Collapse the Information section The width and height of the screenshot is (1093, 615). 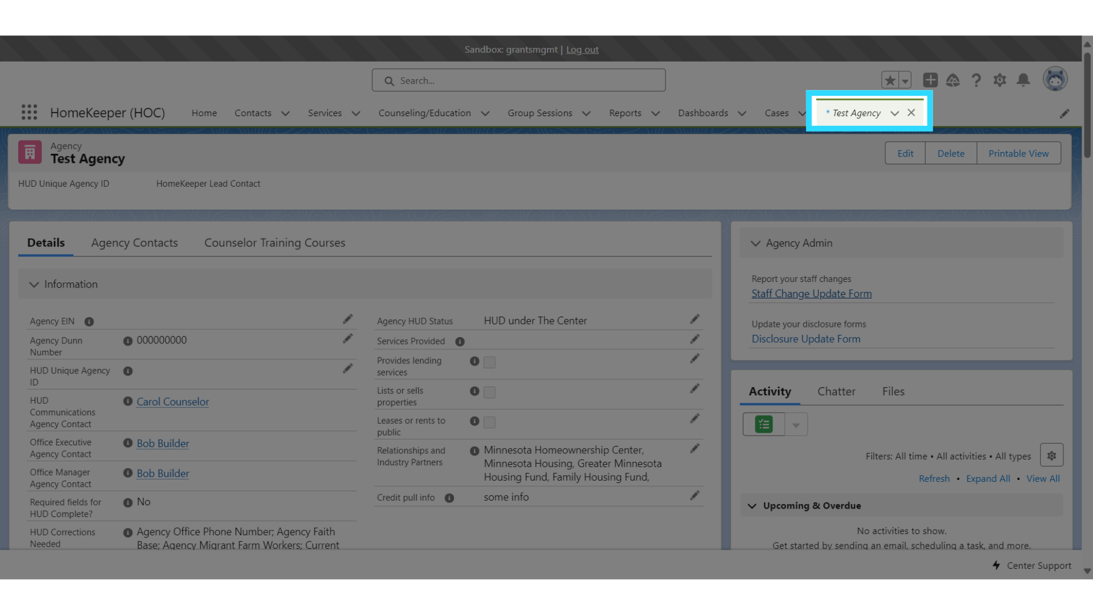(x=34, y=284)
